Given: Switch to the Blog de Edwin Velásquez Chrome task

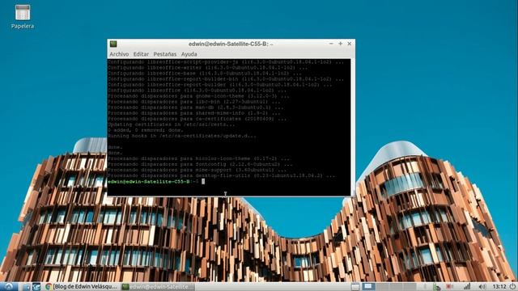Looking at the screenshot, I should [x=81, y=287].
